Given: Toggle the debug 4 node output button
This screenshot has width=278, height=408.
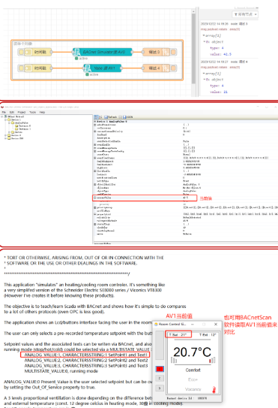Looking at the screenshot, I should click(x=173, y=68).
